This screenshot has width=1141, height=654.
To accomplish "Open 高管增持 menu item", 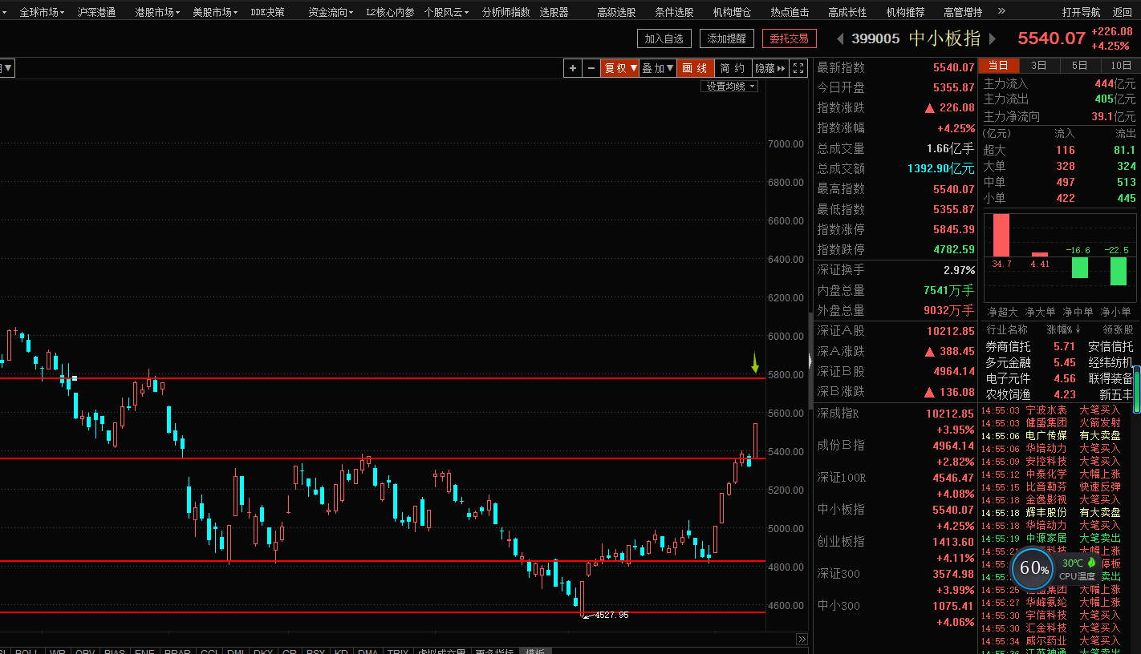I will (x=963, y=12).
